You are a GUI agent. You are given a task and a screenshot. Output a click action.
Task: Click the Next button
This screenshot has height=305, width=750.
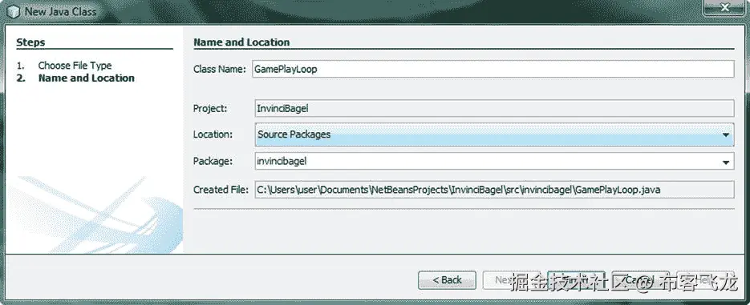tap(511, 280)
